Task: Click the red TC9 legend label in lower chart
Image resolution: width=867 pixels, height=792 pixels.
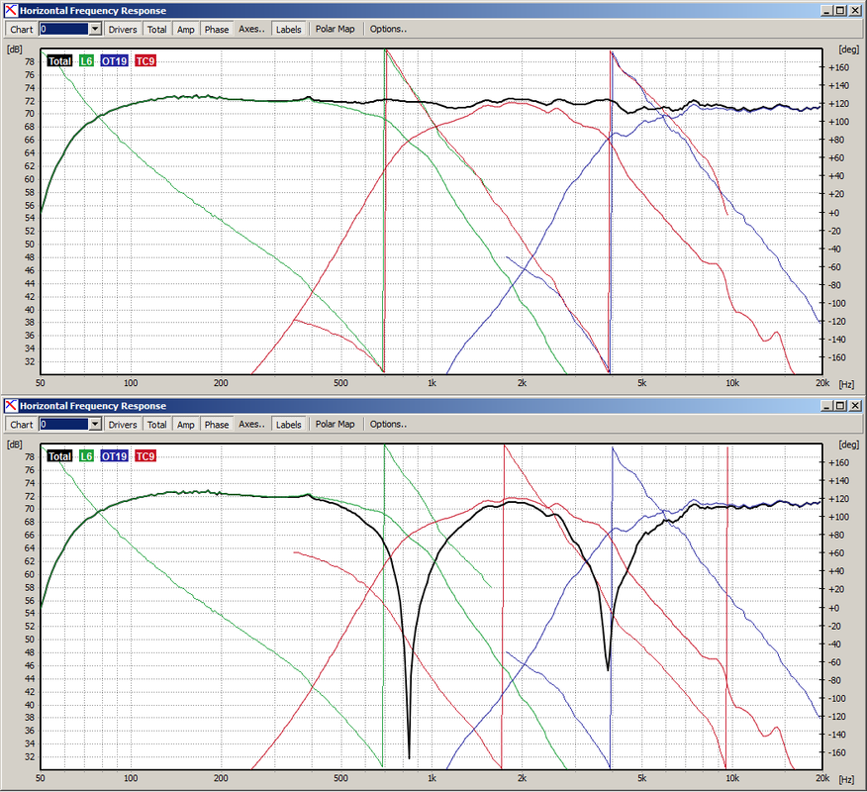Action: click(x=145, y=455)
